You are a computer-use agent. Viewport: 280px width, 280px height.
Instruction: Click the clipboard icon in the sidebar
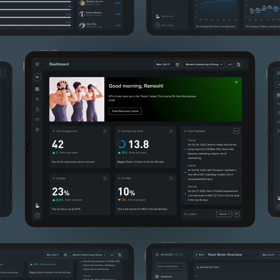(x=37, y=109)
